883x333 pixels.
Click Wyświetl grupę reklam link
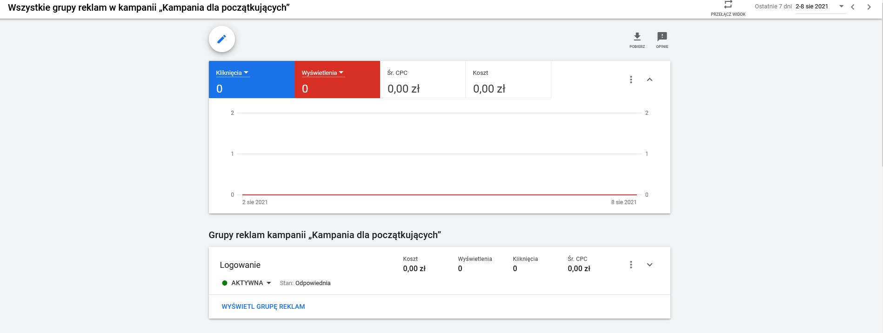coord(263,306)
